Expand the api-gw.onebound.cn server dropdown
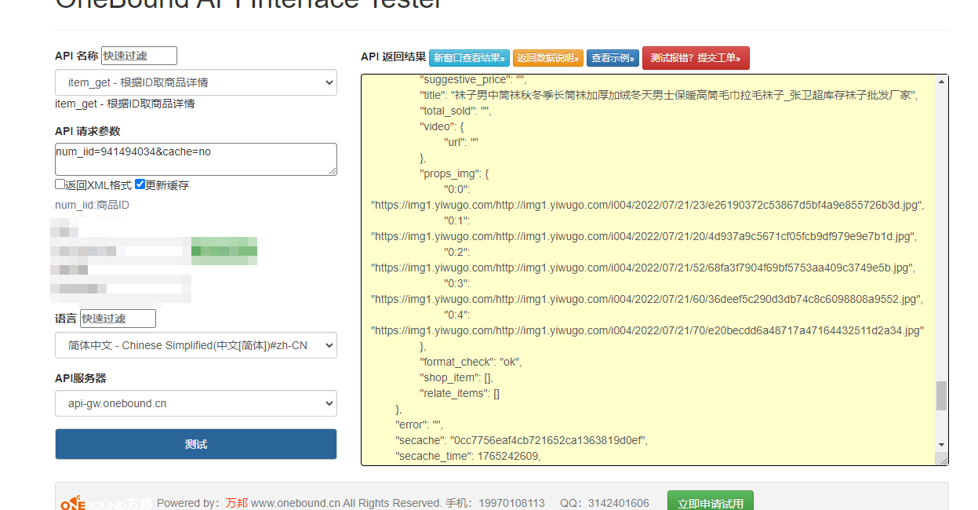This screenshot has height=510, width=978. [196, 403]
